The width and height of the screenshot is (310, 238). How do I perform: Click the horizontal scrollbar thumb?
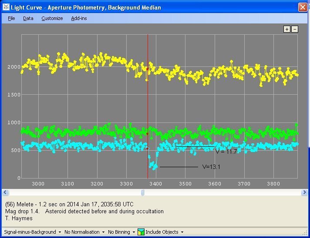coord(142,192)
